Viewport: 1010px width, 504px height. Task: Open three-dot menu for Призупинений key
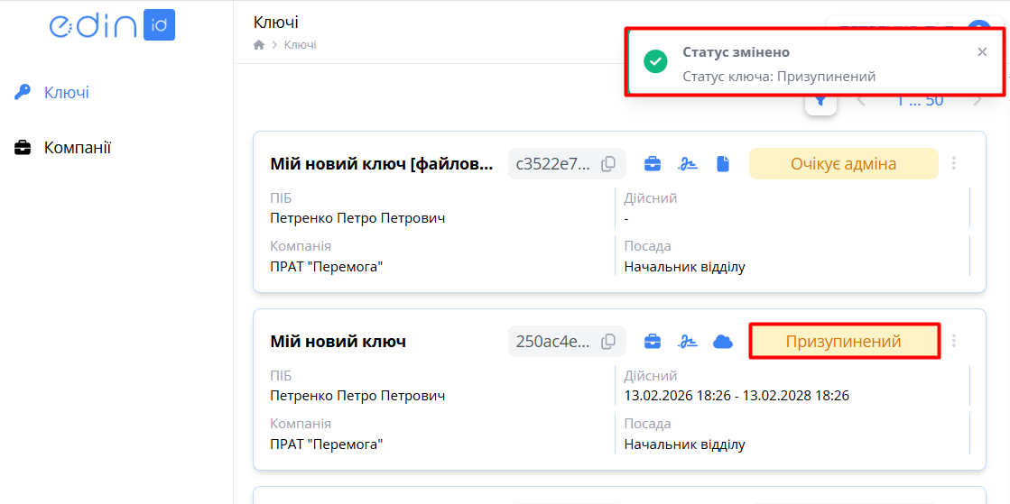click(x=954, y=342)
